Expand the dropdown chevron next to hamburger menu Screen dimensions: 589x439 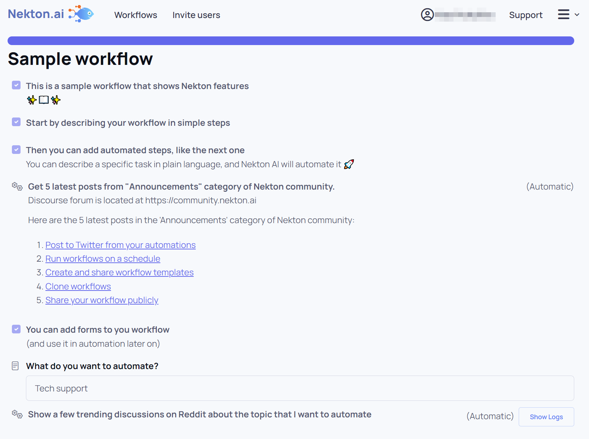coord(577,15)
